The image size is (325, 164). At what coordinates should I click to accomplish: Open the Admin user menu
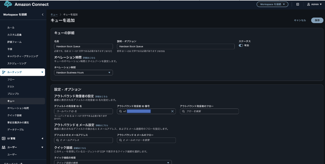pyautogui.click(x=314, y=4)
